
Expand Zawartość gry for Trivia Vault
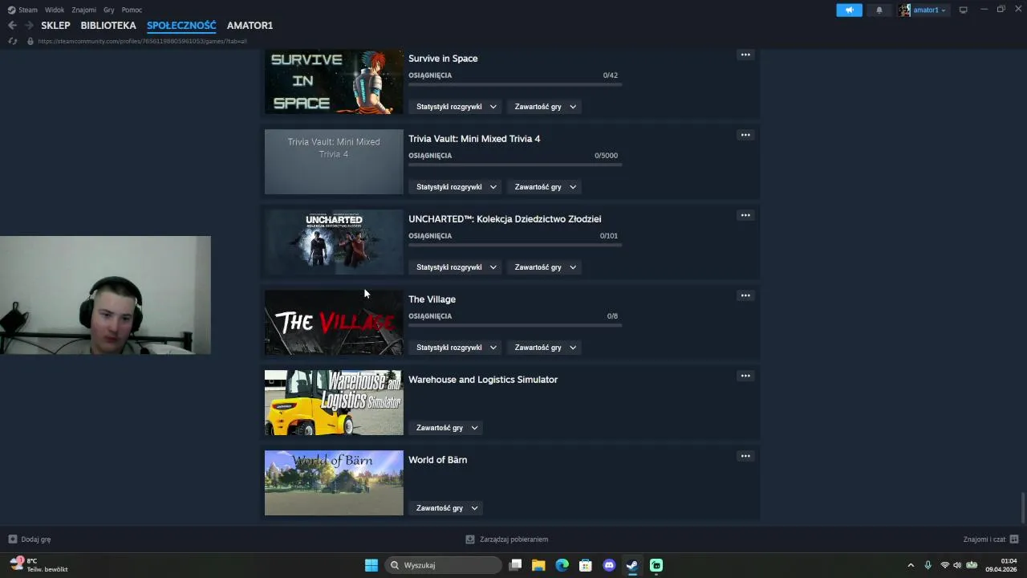[545, 187]
